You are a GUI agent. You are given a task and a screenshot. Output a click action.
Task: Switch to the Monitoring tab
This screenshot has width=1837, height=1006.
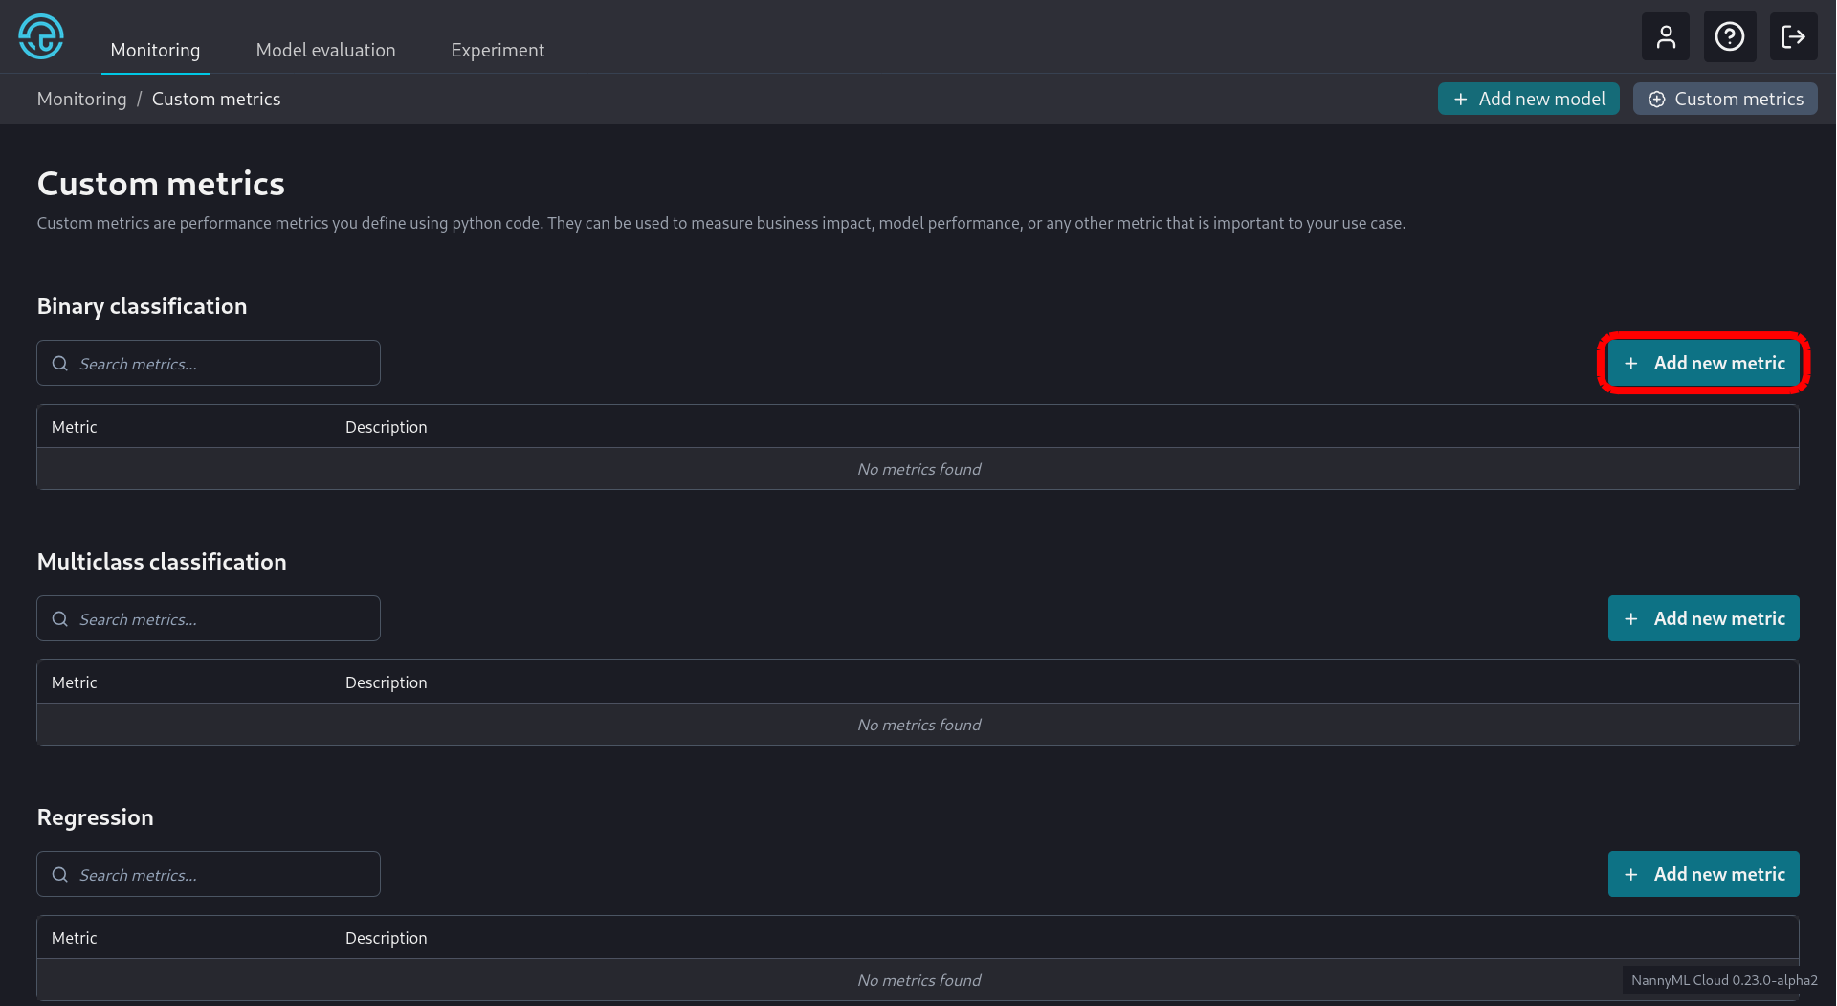click(x=155, y=50)
